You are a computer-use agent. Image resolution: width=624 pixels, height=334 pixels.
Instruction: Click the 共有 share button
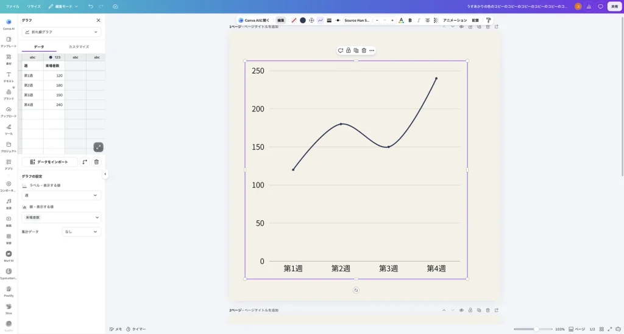coord(614,6)
